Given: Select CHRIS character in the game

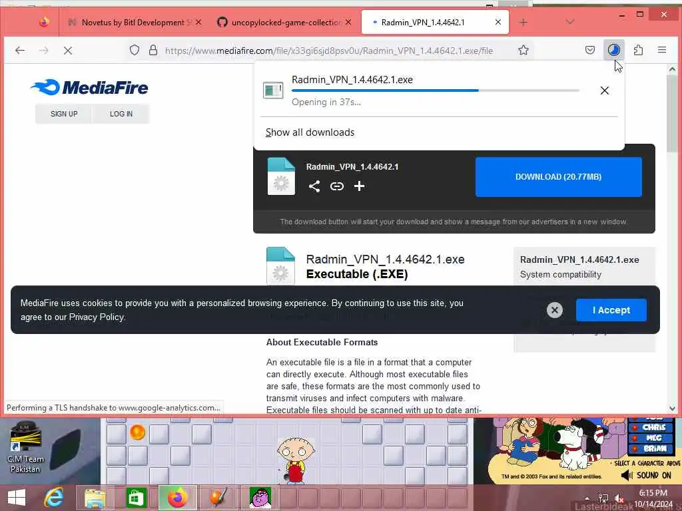Looking at the screenshot, I should (x=651, y=428).
